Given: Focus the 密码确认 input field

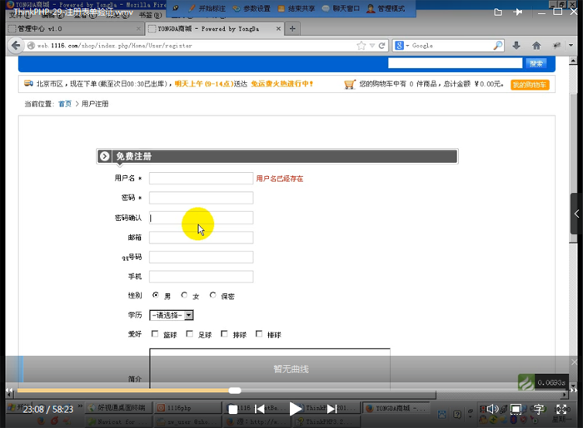Looking at the screenshot, I should [x=202, y=218].
